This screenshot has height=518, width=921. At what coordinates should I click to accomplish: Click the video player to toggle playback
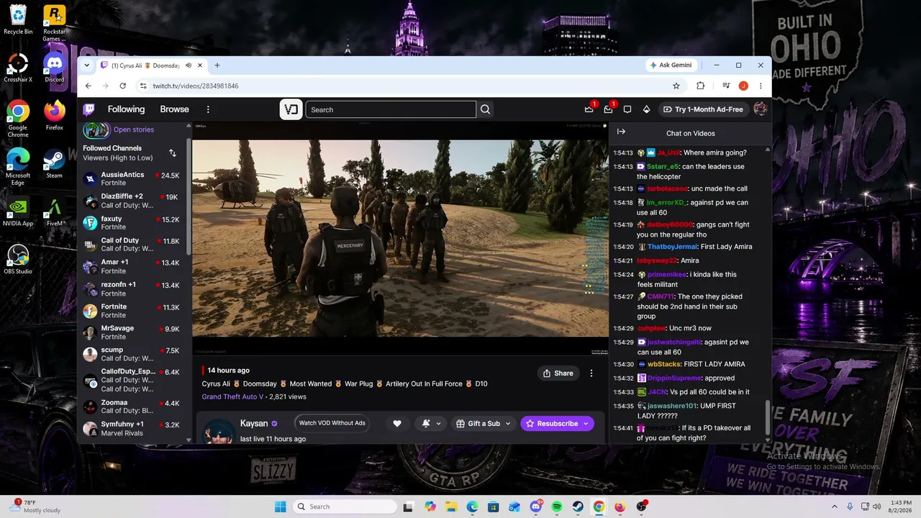tap(400, 238)
